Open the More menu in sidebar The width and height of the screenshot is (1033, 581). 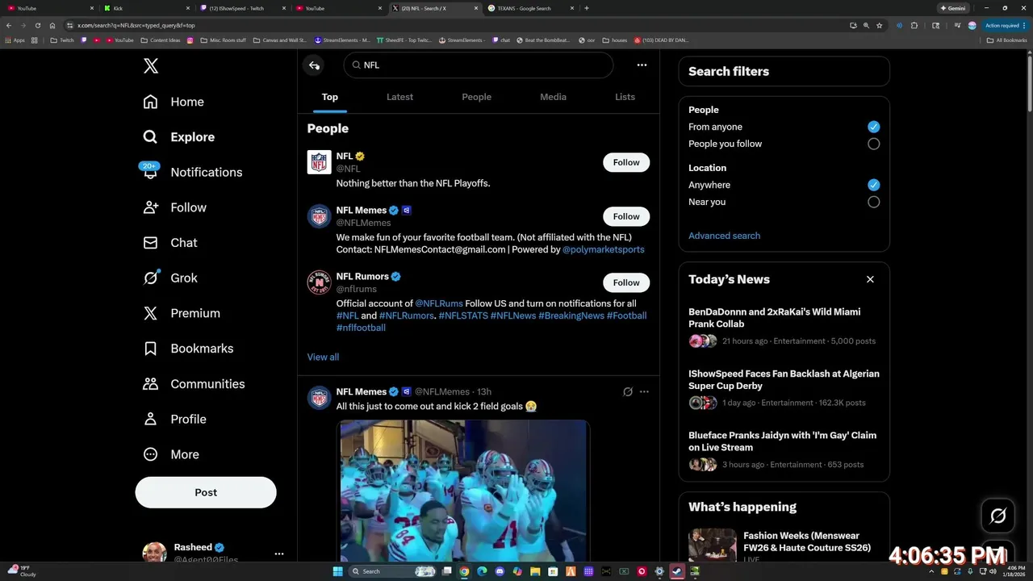tap(171, 454)
